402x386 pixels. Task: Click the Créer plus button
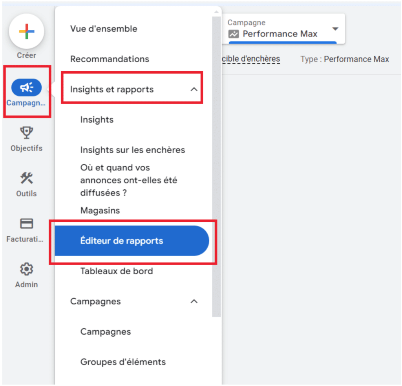coord(26,31)
